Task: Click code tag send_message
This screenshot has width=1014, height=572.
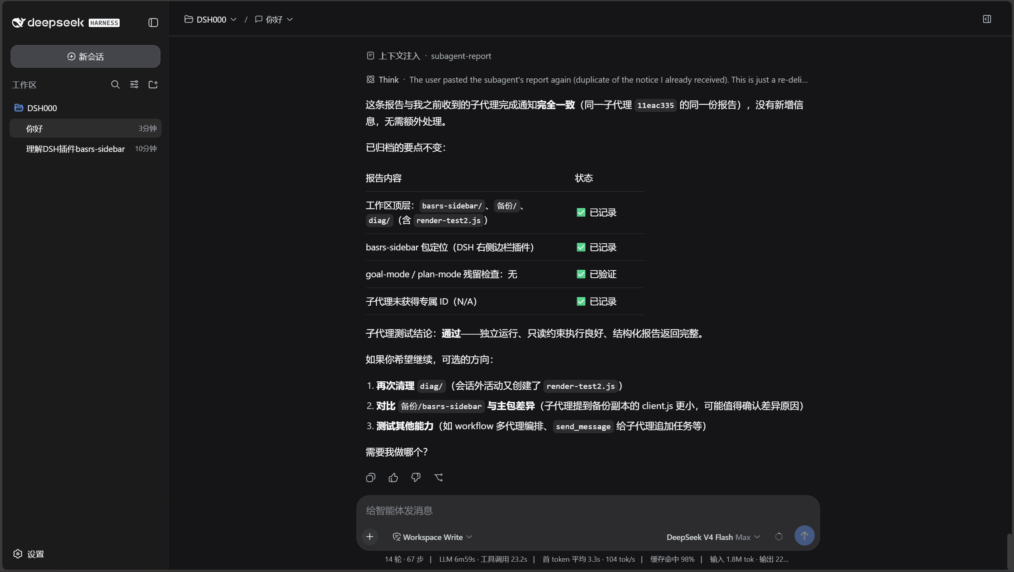Action: [583, 426]
